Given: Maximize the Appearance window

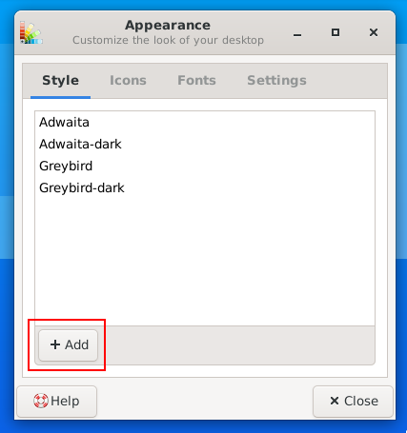Looking at the screenshot, I should click(336, 32).
